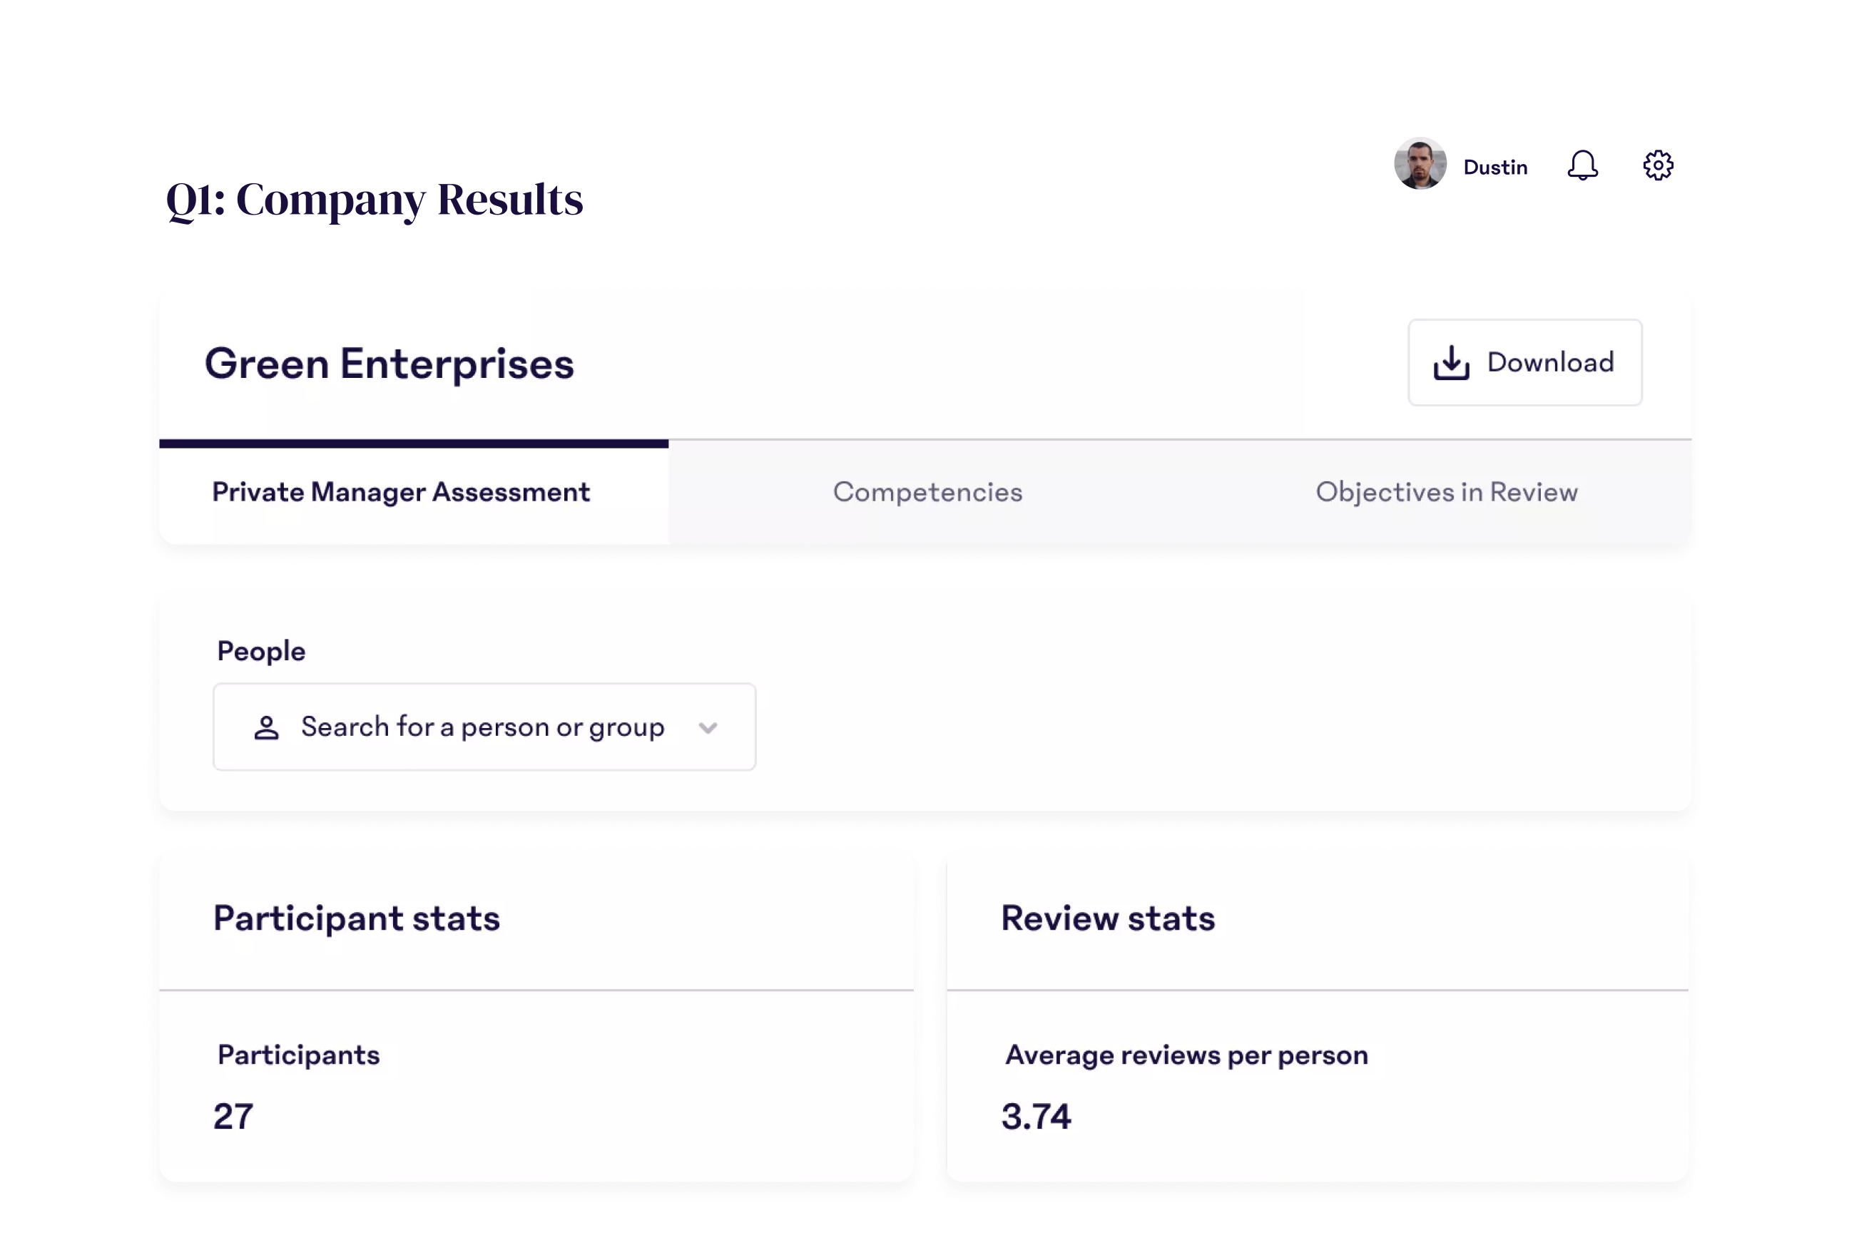The image size is (1874, 1240).
Task: Select the Private Manager Assessment tab
Action: point(400,493)
